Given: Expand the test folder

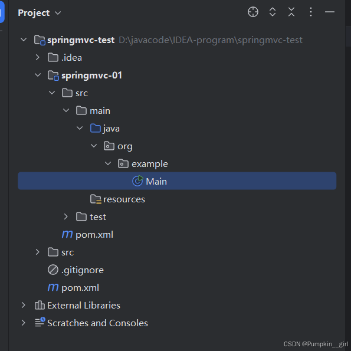Looking at the screenshot, I should pos(65,216).
